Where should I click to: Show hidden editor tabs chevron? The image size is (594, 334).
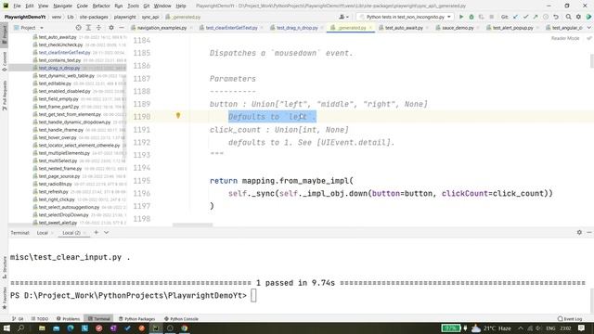589,28
